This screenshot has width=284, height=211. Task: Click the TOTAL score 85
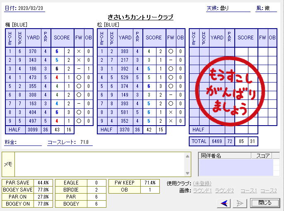[241, 141]
